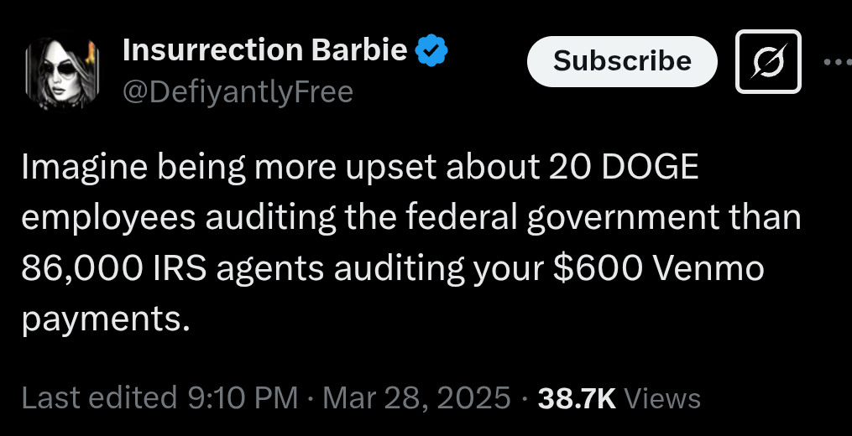Click the "Views" label
Image resolution: width=852 pixels, height=436 pixels.
[x=662, y=397]
